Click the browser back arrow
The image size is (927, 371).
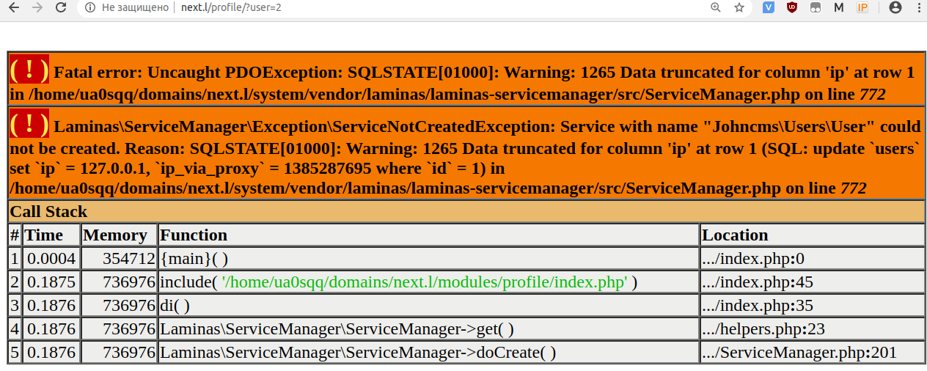[x=13, y=7]
